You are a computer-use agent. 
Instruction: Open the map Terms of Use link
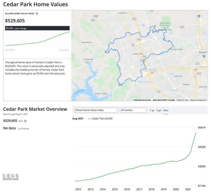(x=182, y=100)
